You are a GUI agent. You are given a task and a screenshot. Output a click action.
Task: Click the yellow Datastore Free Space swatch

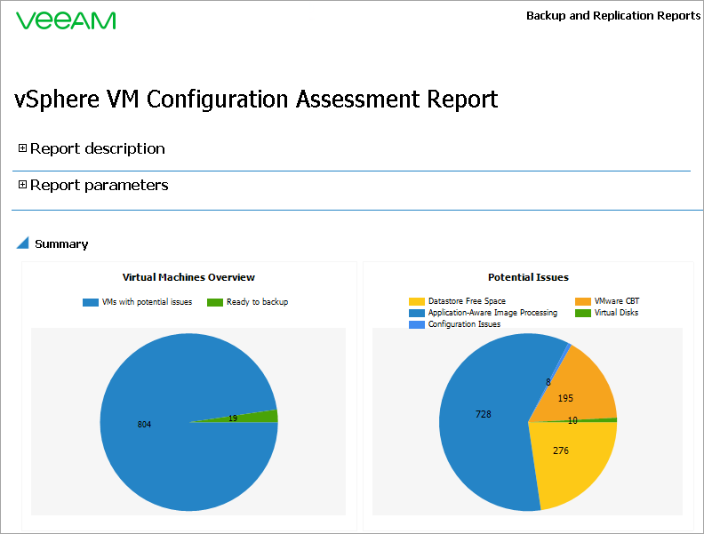pos(417,301)
